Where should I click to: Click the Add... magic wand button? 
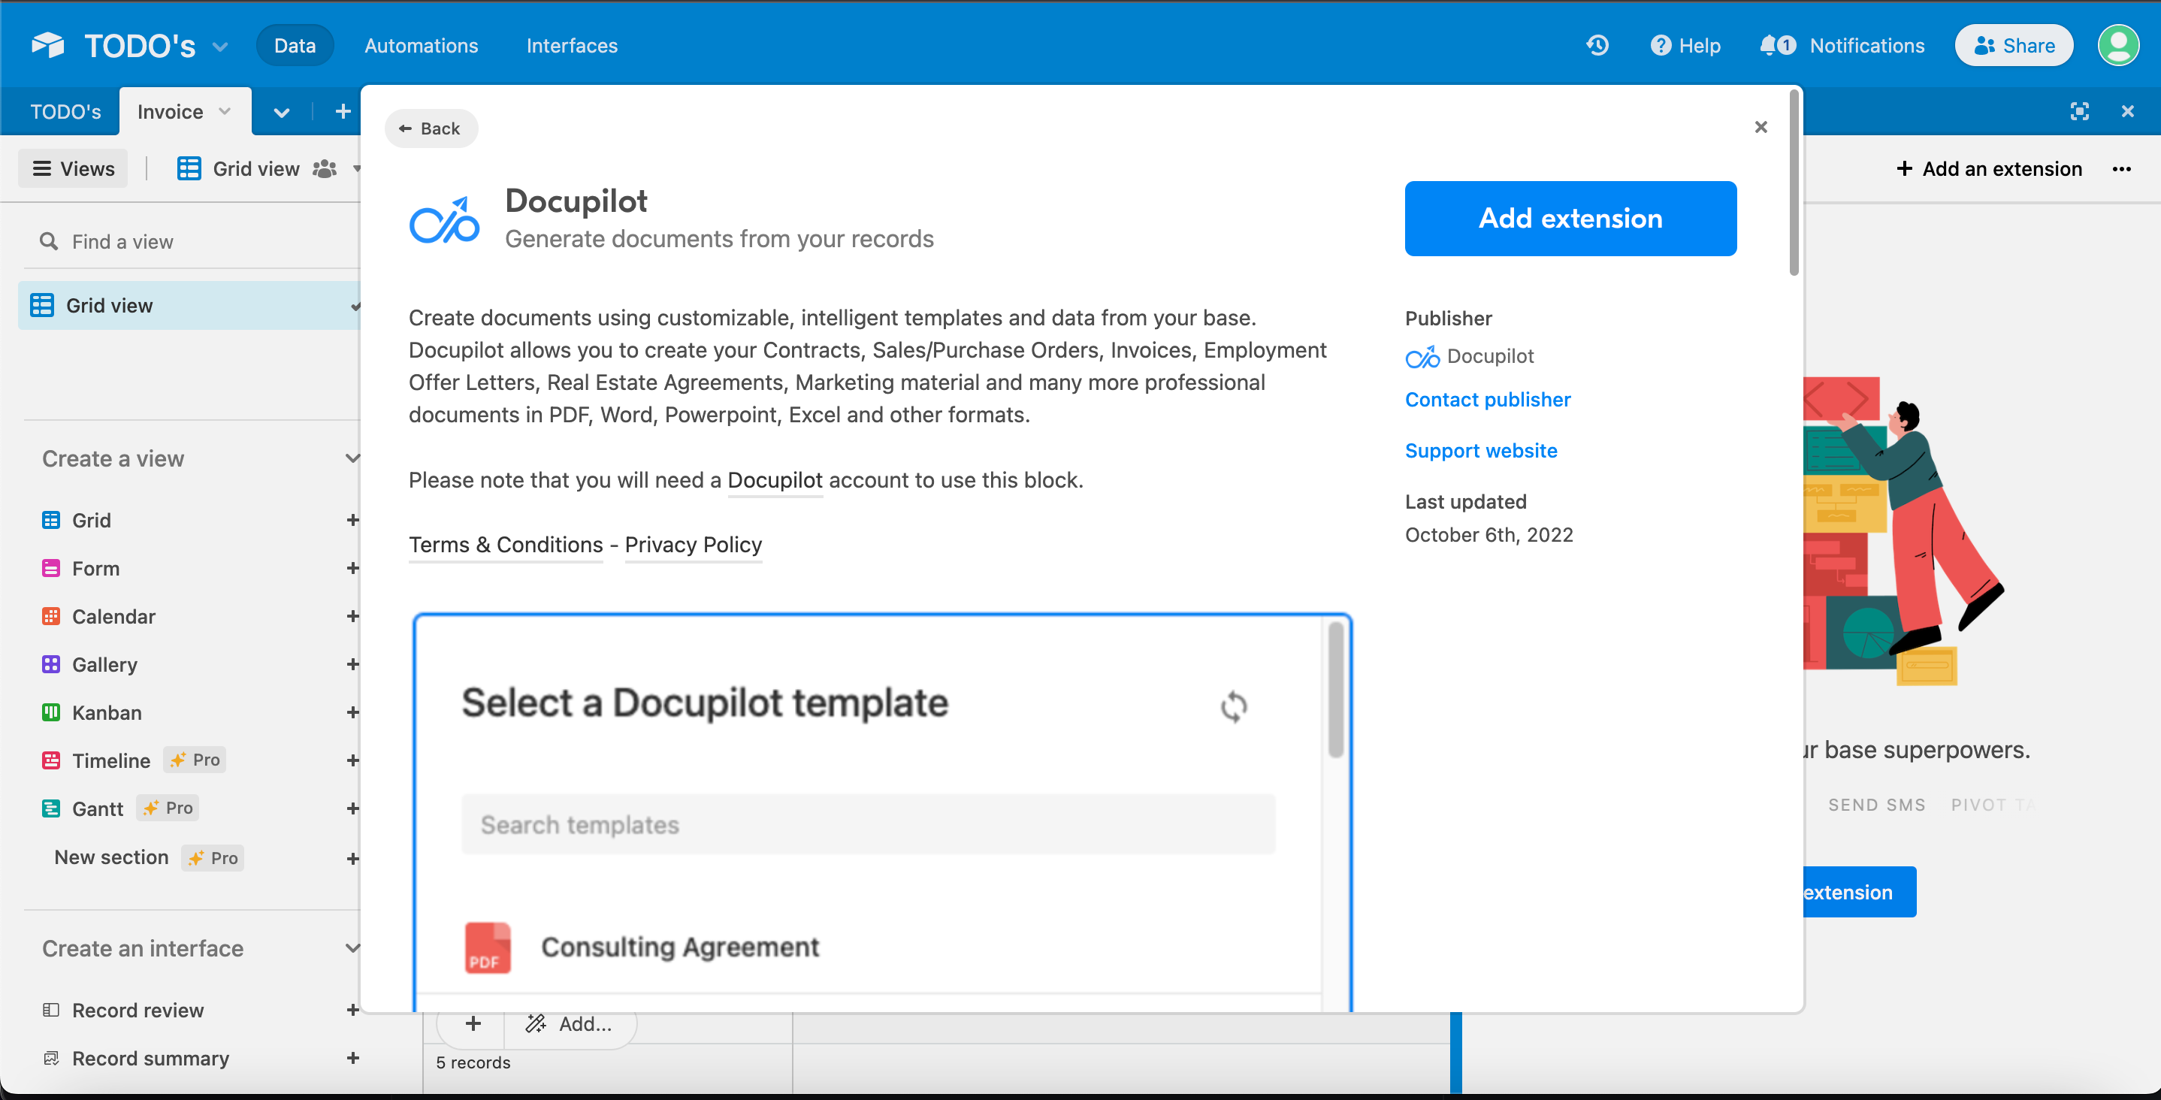[569, 1023]
